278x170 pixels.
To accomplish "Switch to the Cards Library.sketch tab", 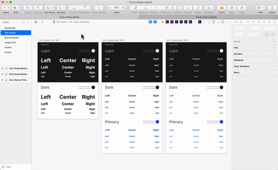I will [x=206, y=17].
